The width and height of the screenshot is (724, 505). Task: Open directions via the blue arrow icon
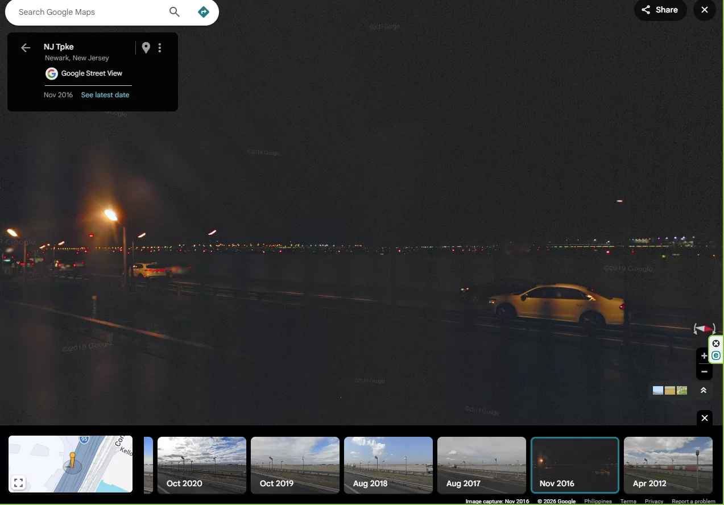pyautogui.click(x=203, y=12)
